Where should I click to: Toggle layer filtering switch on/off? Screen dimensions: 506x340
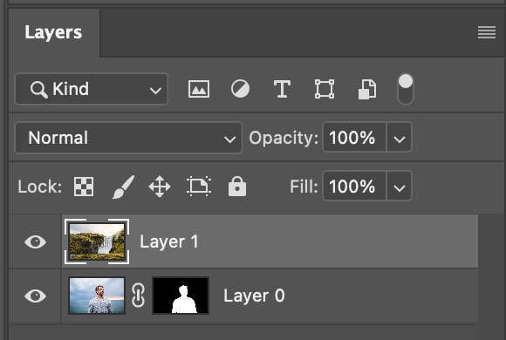point(406,89)
